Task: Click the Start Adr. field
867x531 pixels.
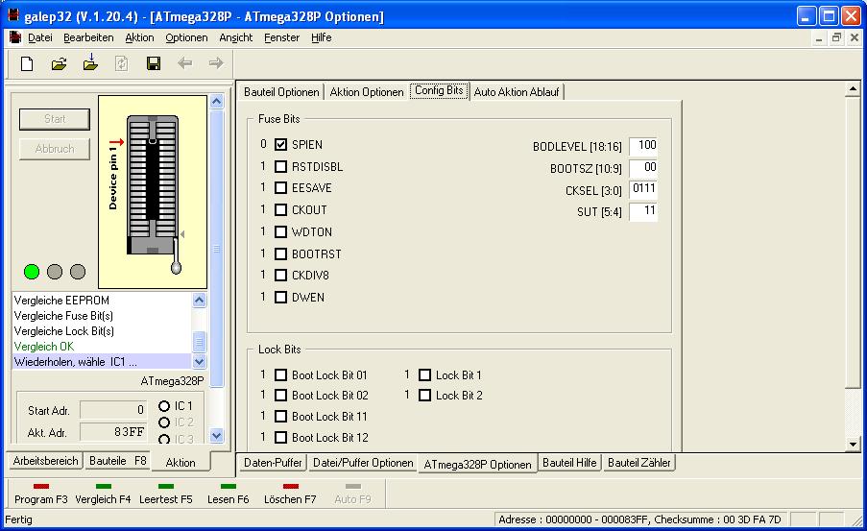Action: click(113, 410)
